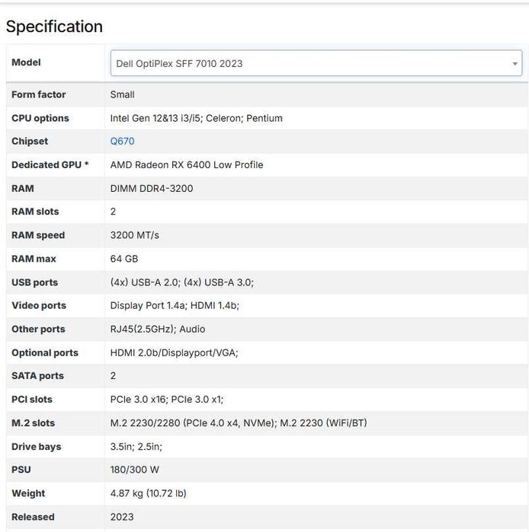Image resolution: width=529 pixels, height=532 pixels.
Task: Click the 'RAM slots' label
Action: pos(35,212)
